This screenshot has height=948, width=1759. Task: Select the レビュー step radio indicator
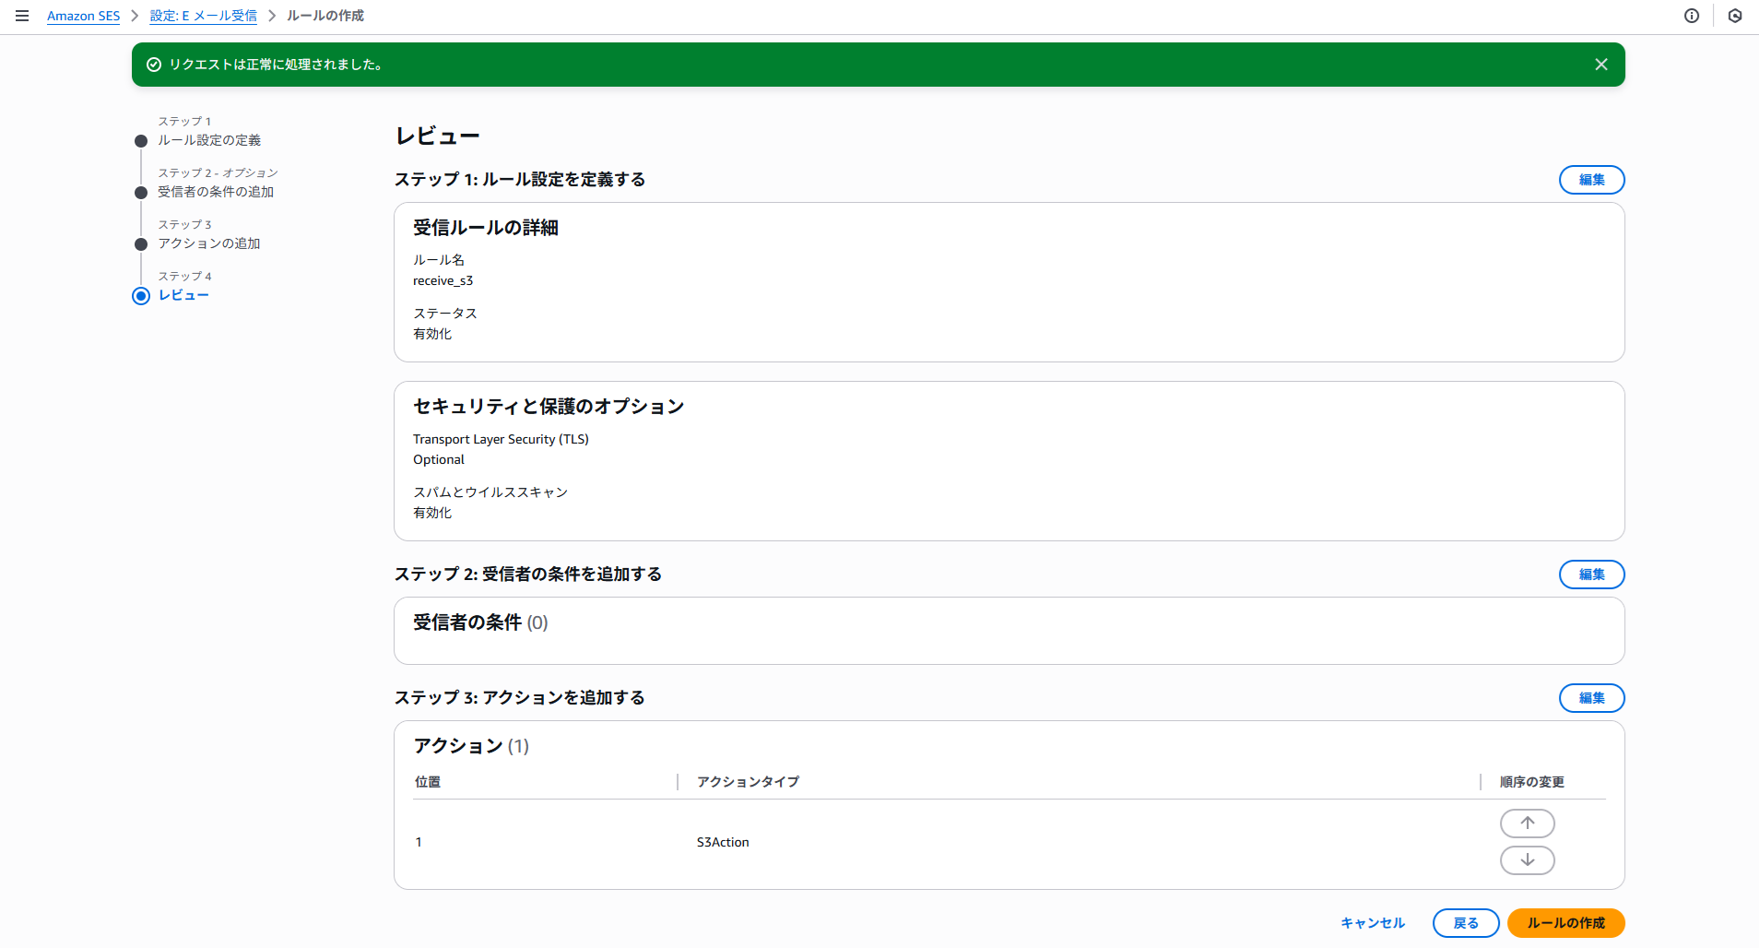click(141, 296)
